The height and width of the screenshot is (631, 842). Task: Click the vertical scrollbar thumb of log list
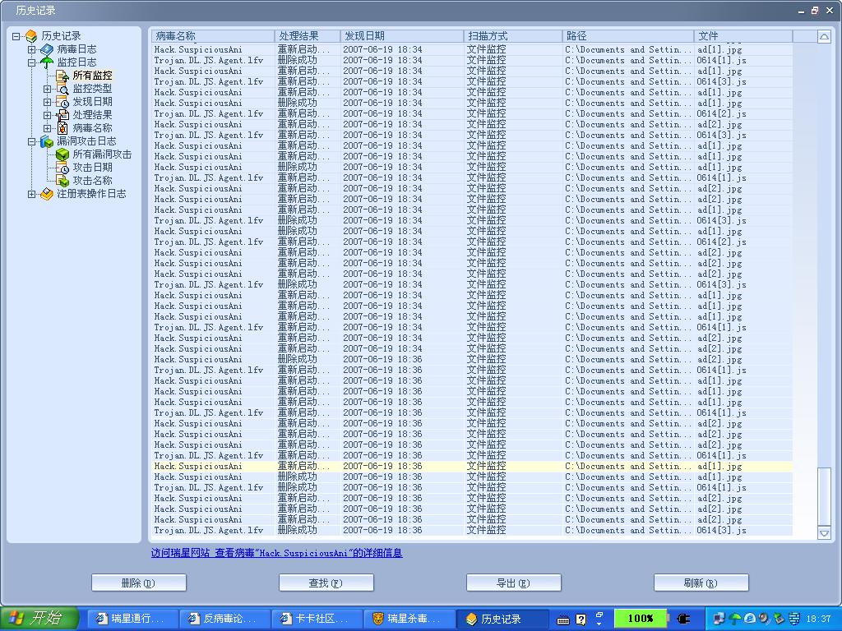824,497
